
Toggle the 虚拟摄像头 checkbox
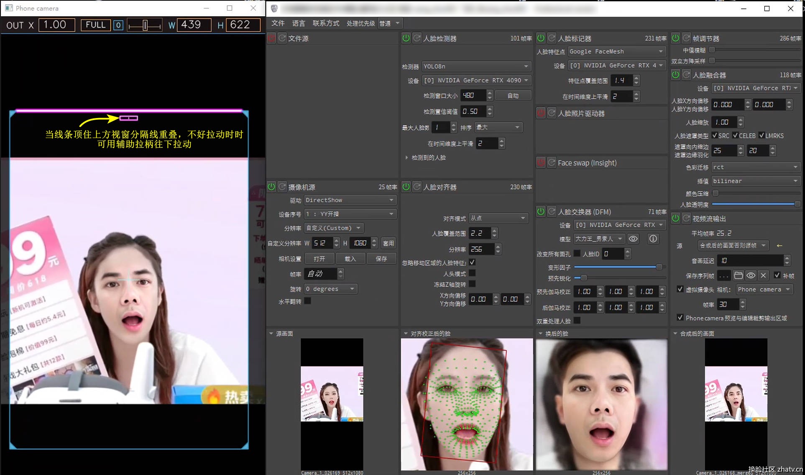pyautogui.click(x=680, y=289)
